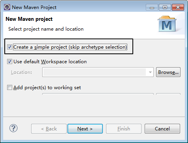Cancel the New Maven Project wizard
The width and height of the screenshot is (188, 143).
[162, 129]
